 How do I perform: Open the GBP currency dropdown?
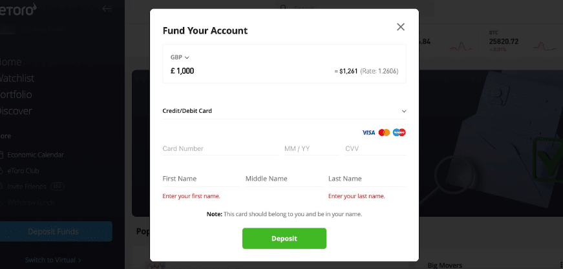180,57
